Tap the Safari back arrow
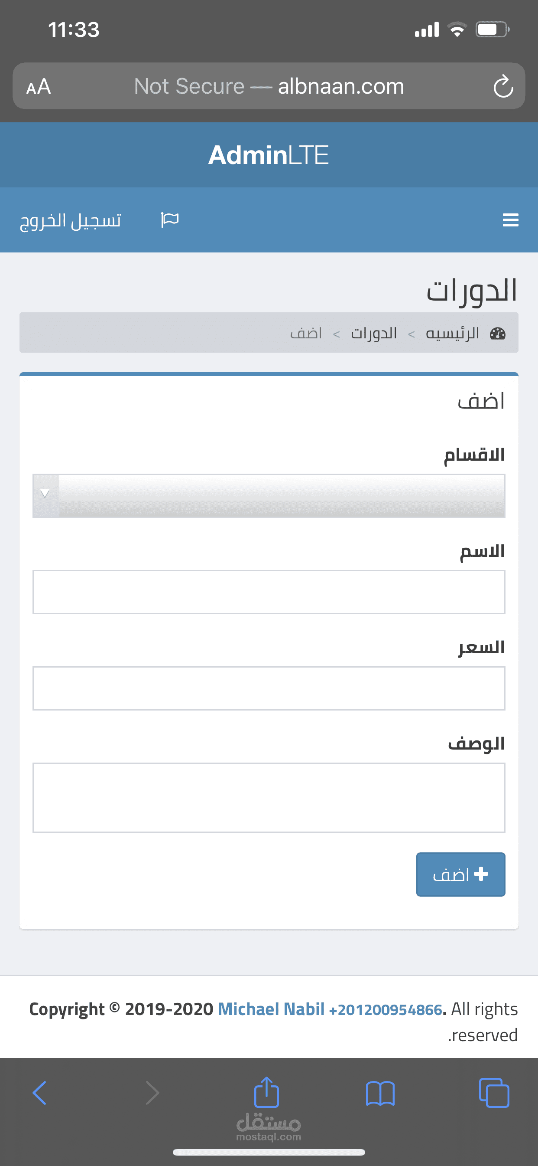The height and width of the screenshot is (1166, 538). pyautogui.click(x=40, y=1093)
